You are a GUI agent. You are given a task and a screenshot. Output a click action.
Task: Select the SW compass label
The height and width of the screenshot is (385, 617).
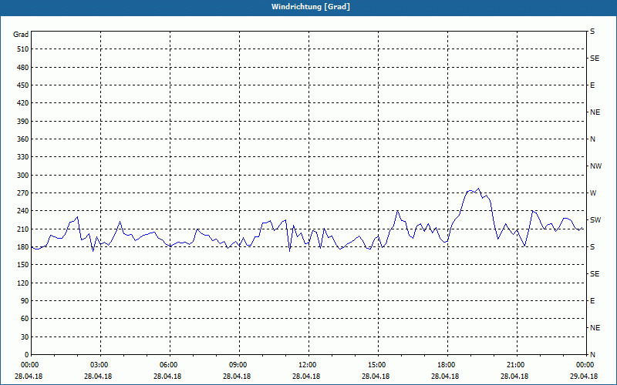click(x=595, y=220)
